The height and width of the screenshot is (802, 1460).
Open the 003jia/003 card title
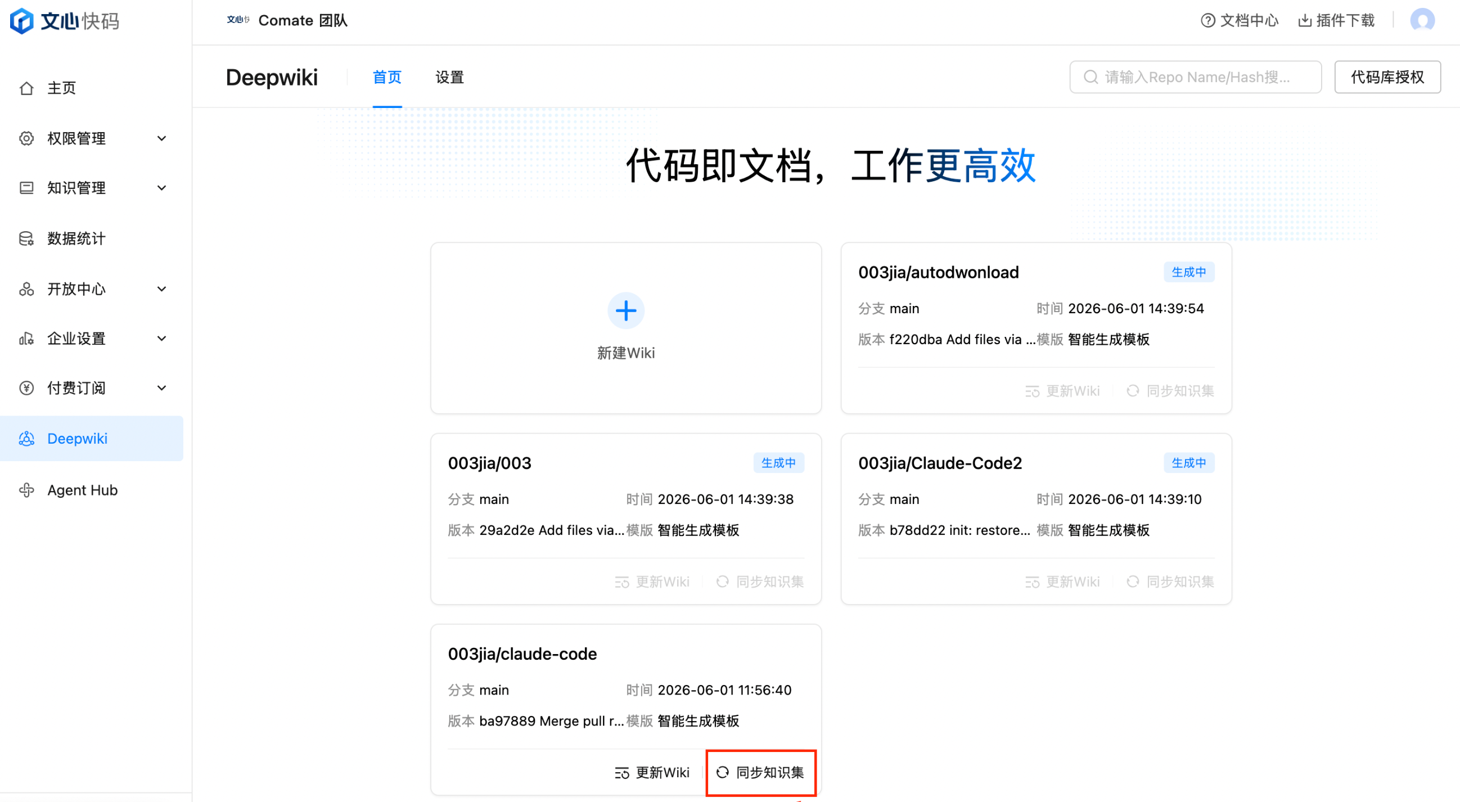coord(490,463)
